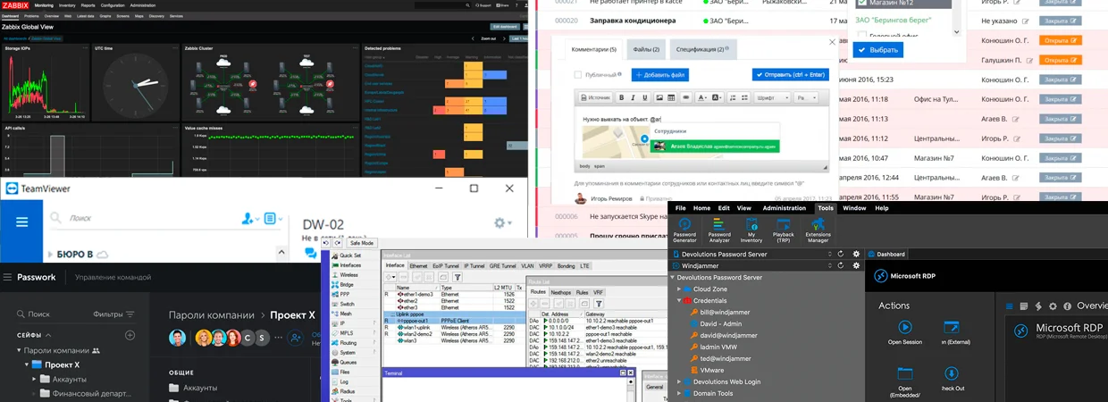Open Routing menu in WinBox sidebar
The height and width of the screenshot is (402, 1108).
point(348,343)
